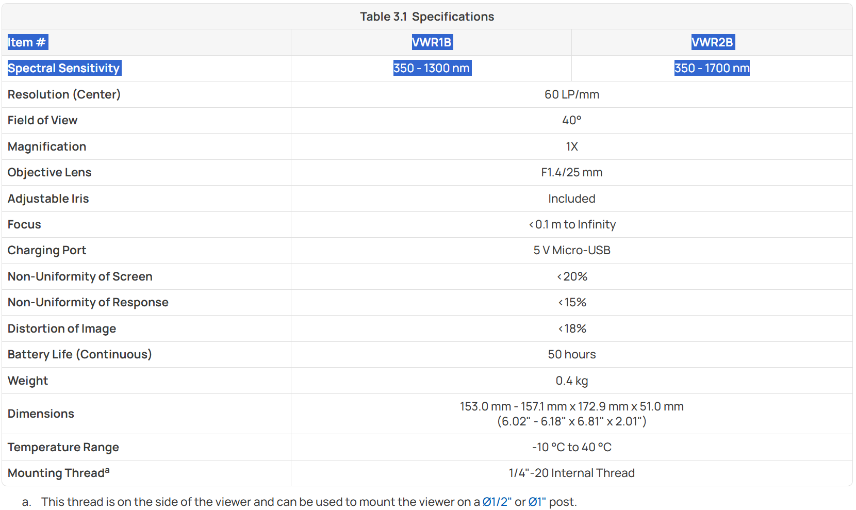This screenshot has height=510, width=856.
Task: Click the '<20%' value
Action: pyautogui.click(x=572, y=276)
